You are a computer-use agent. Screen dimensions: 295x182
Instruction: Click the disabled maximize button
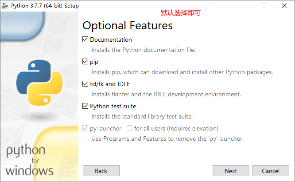pos(264,6)
